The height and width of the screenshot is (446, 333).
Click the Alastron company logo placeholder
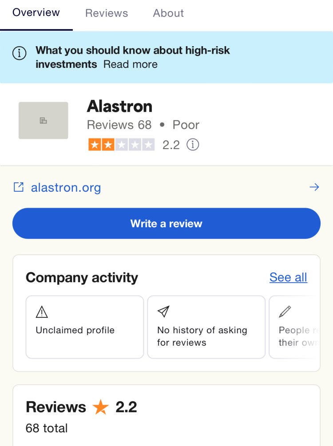point(43,121)
